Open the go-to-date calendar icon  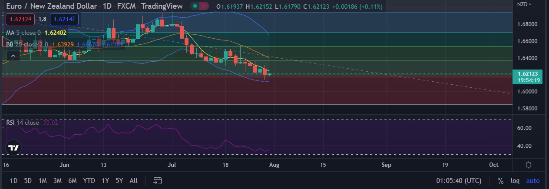[x=157, y=180]
